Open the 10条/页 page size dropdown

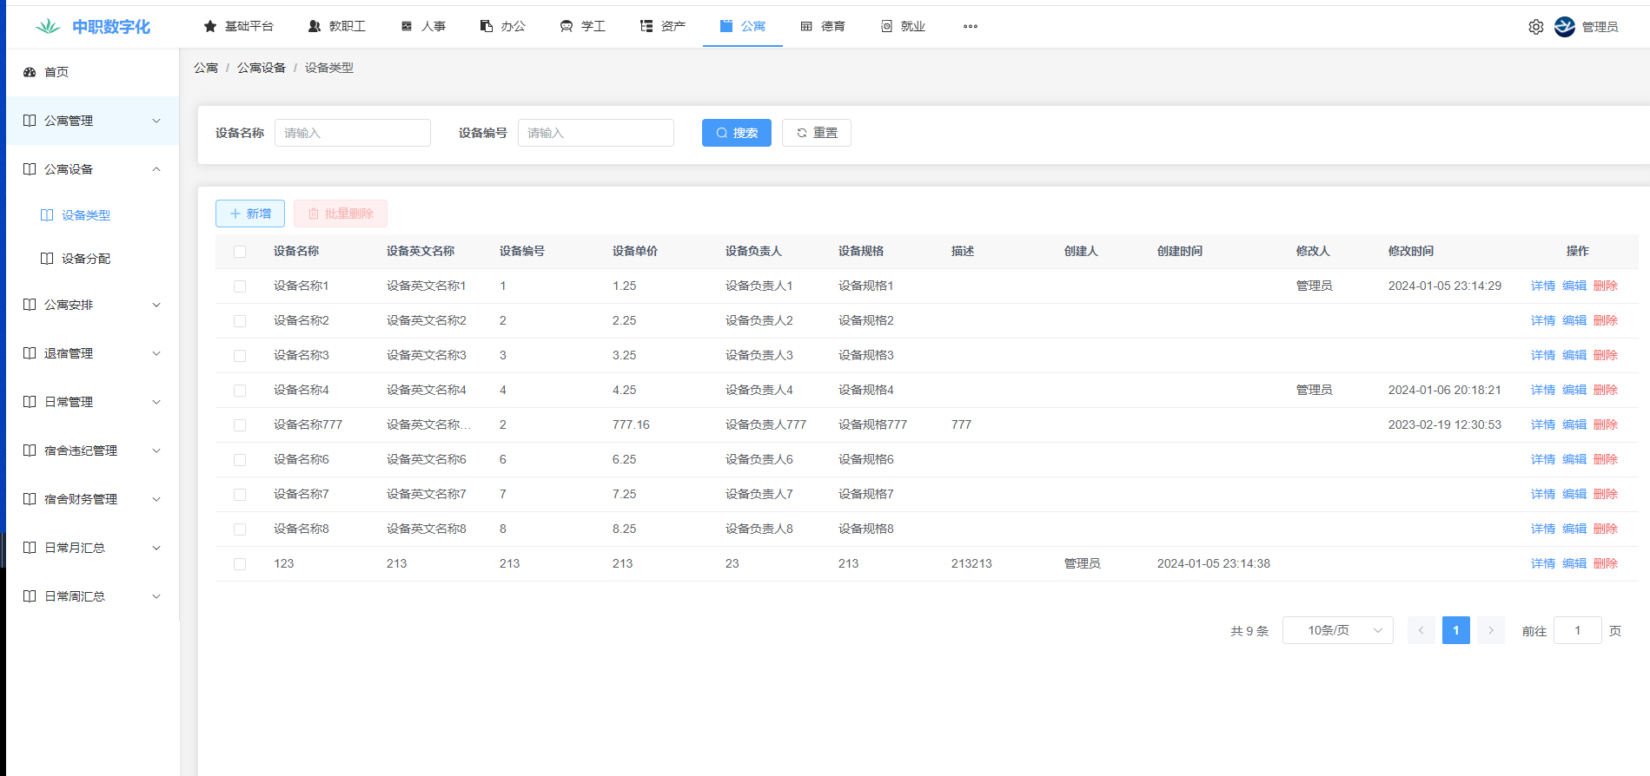1337,630
